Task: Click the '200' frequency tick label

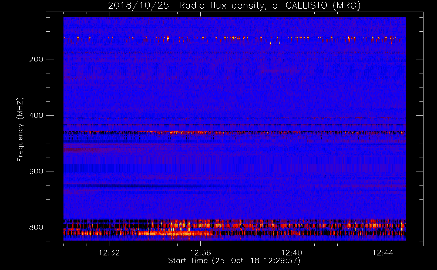Action: 36,59
